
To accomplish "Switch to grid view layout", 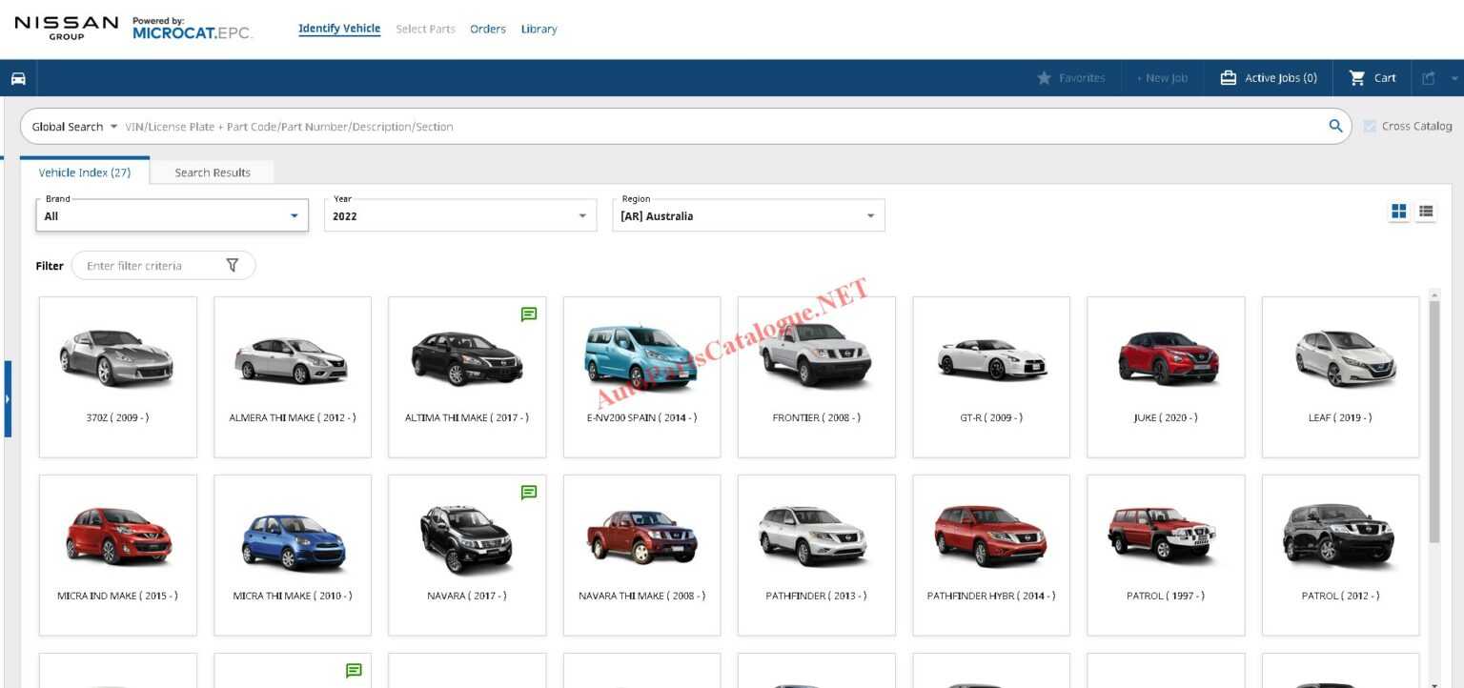I will pos(1398,212).
